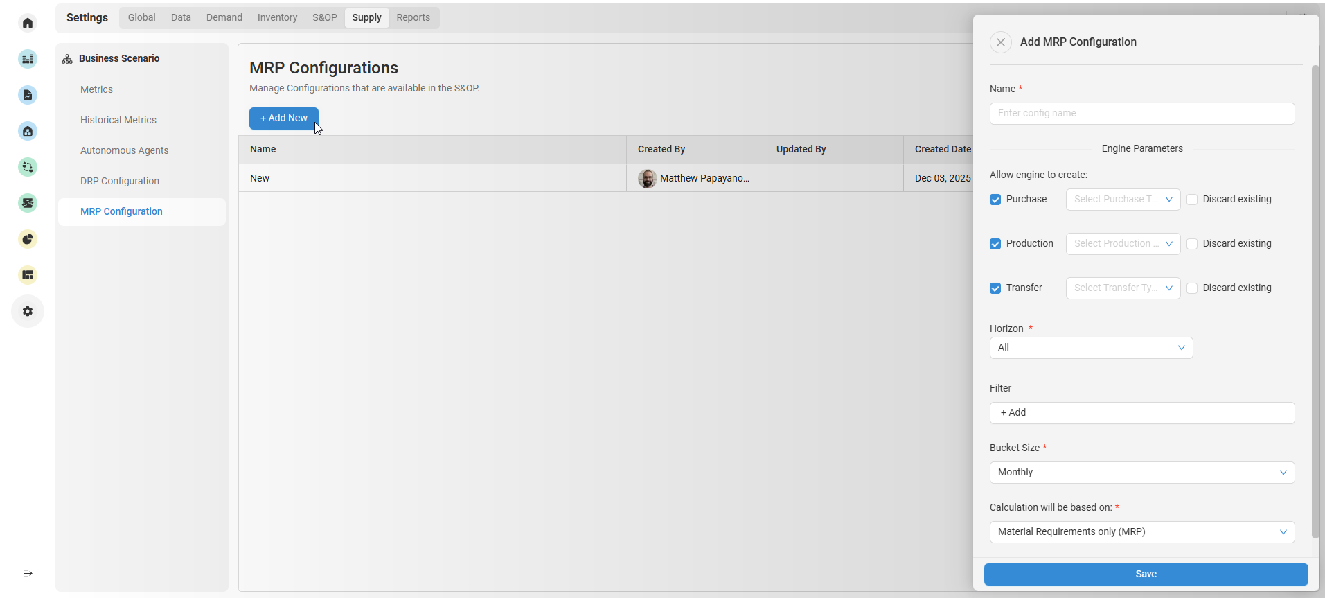
Task: Open the document chart sidebar icon
Action: coord(28,95)
